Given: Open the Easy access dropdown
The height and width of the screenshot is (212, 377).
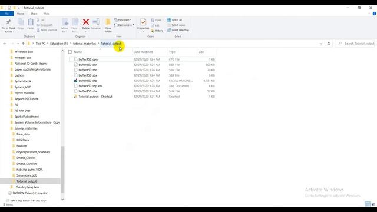Looking at the screenshot, I should point(124,25).
